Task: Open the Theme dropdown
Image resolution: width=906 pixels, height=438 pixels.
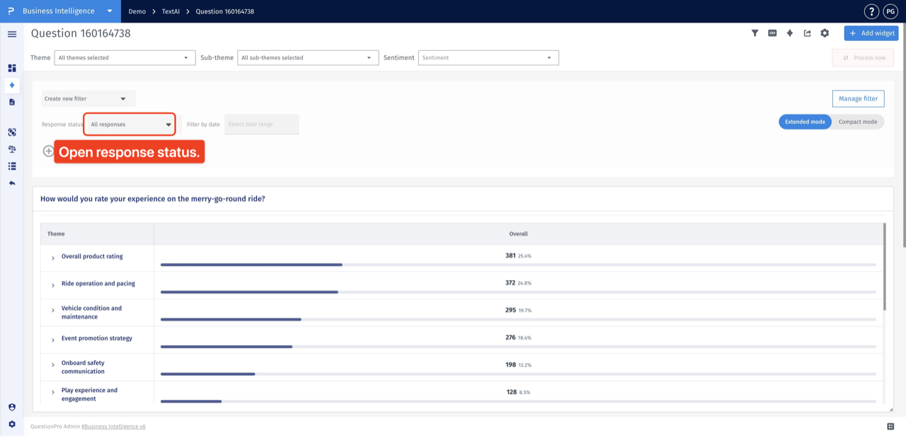Action: (125, 58)
